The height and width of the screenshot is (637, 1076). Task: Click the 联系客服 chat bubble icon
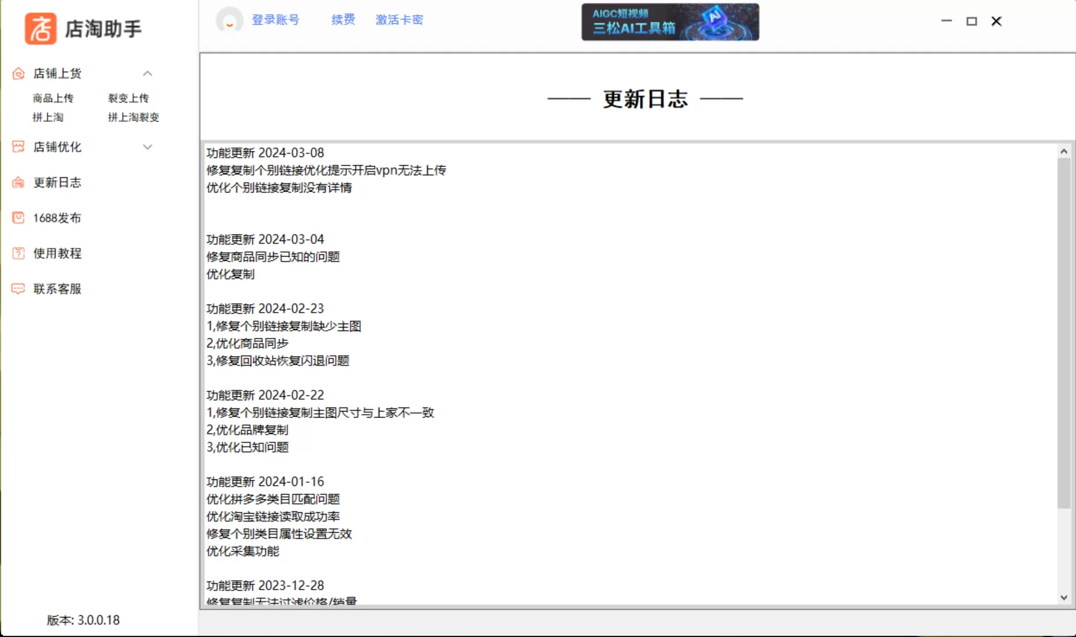point(18,288)
